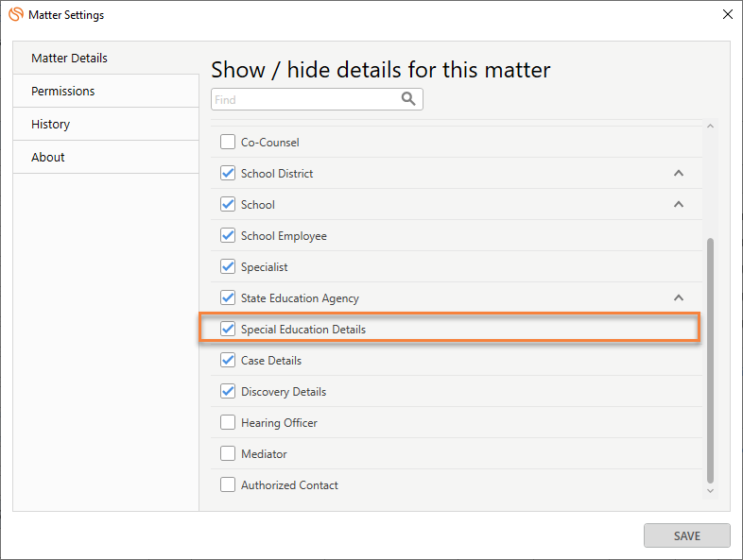This screenshot has width=743, height=560.
Task: Click the search magnifier icon in Find box
Action: click(408, 98)
